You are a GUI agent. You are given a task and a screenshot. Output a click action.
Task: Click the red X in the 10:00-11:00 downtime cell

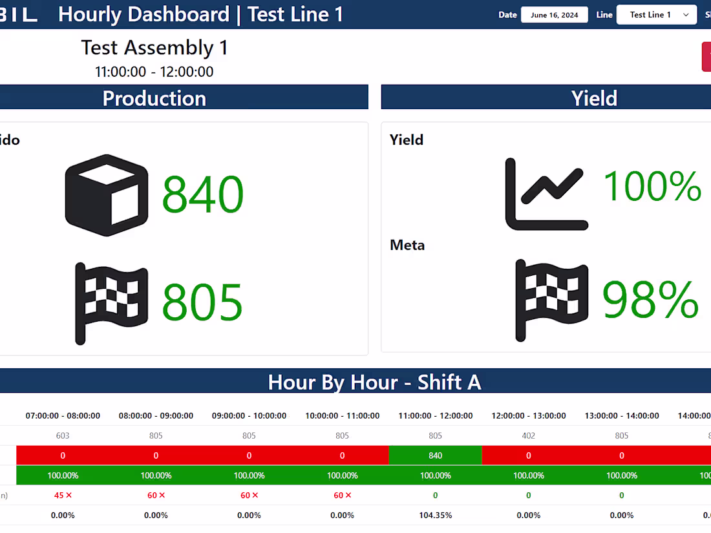coord(349,495)
